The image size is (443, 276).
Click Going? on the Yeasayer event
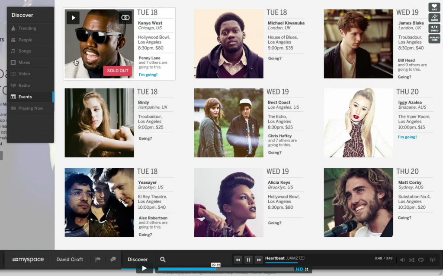point(145,235)
